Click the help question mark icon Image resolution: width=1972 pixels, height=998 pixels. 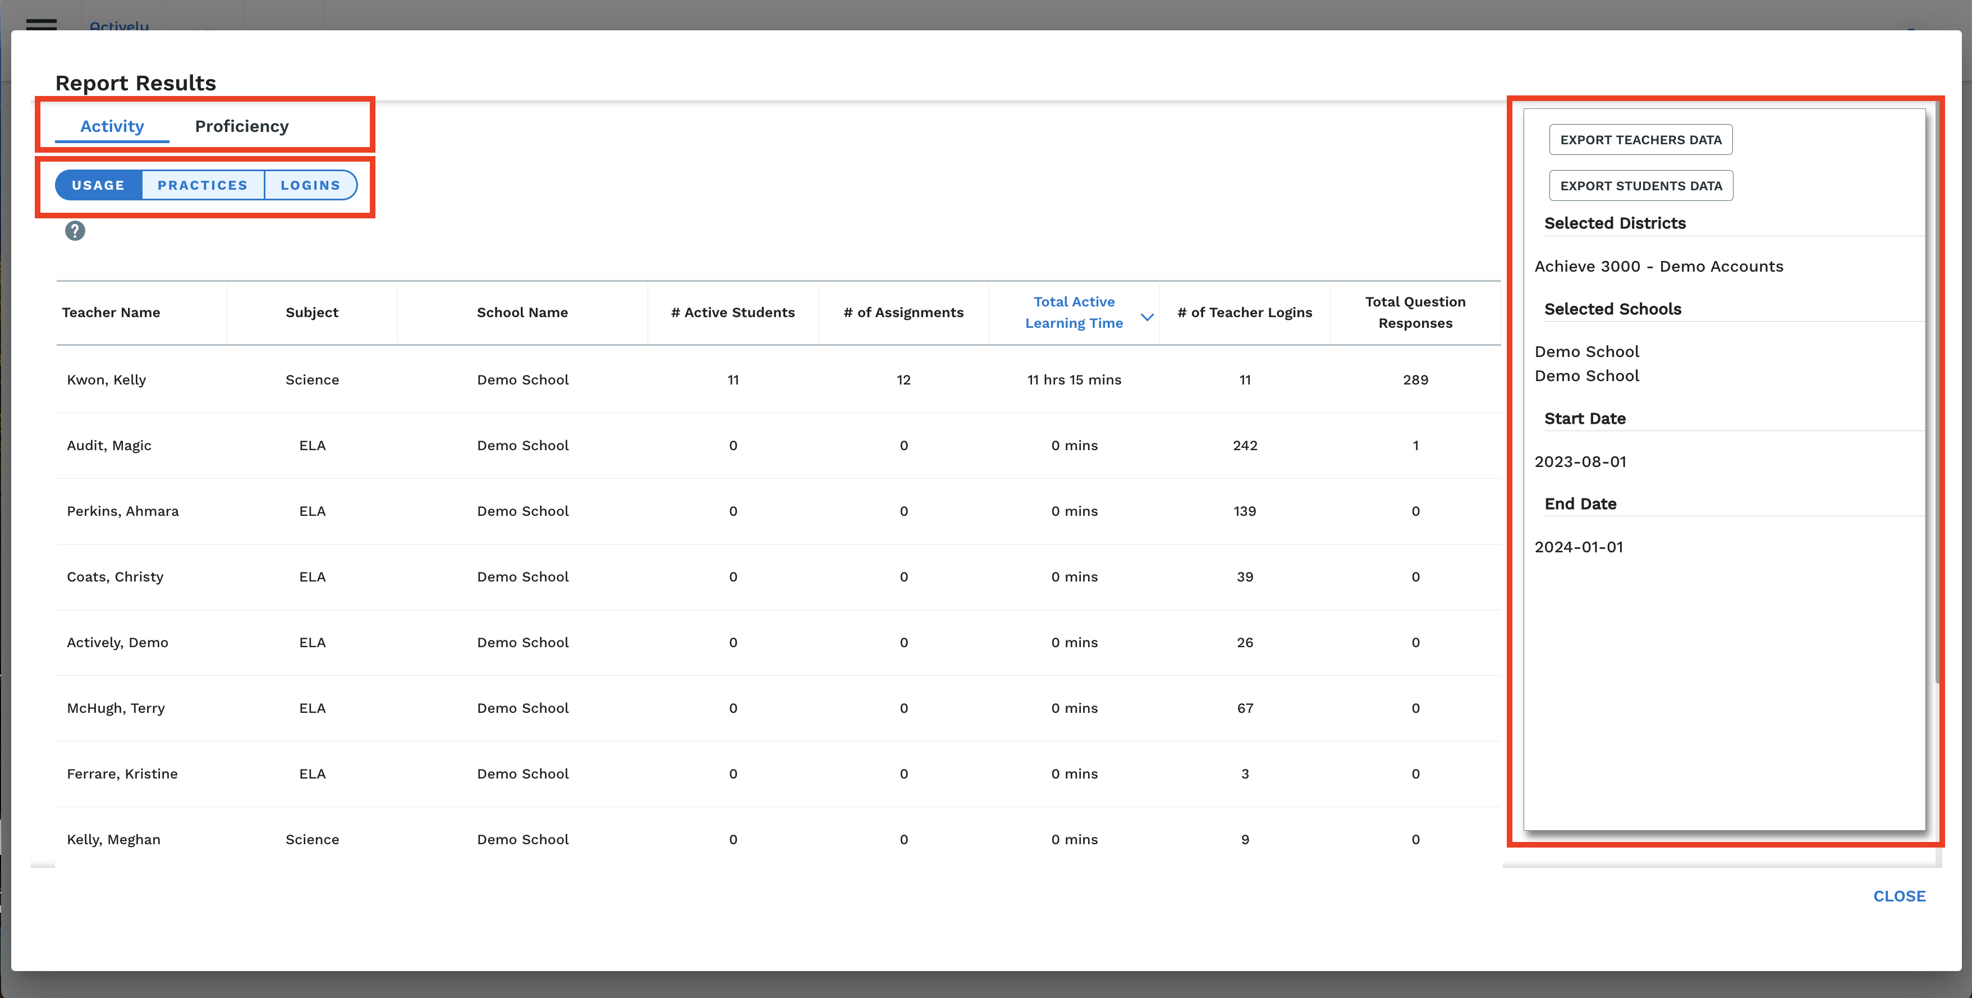75,231
